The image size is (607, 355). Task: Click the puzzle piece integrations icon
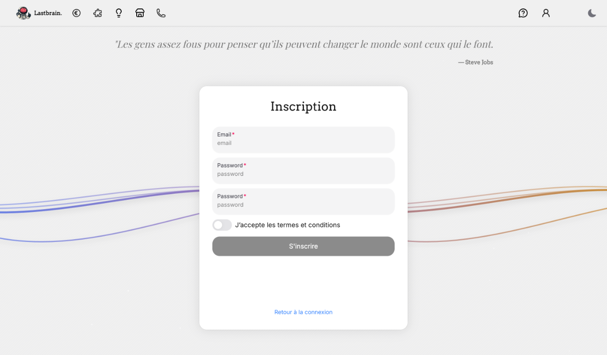pyautogui.click(x=97, y=13)
